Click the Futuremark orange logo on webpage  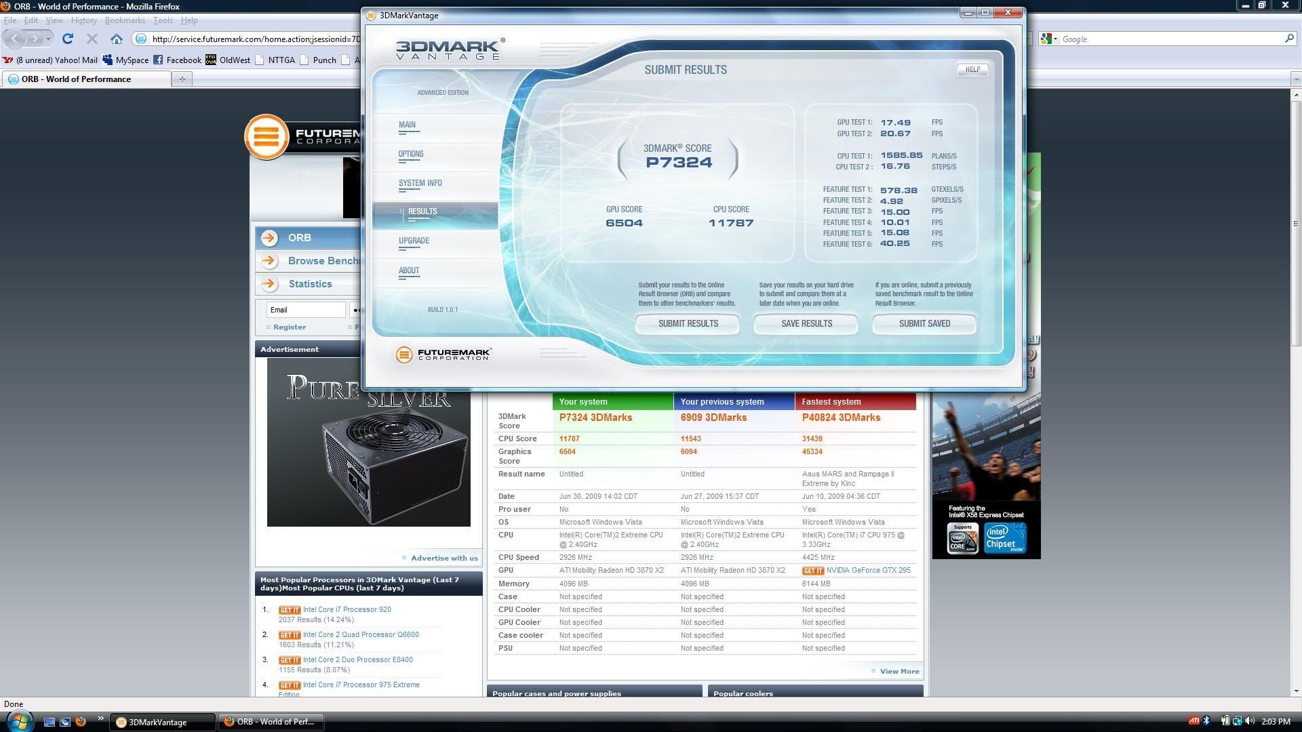point(267,137)
